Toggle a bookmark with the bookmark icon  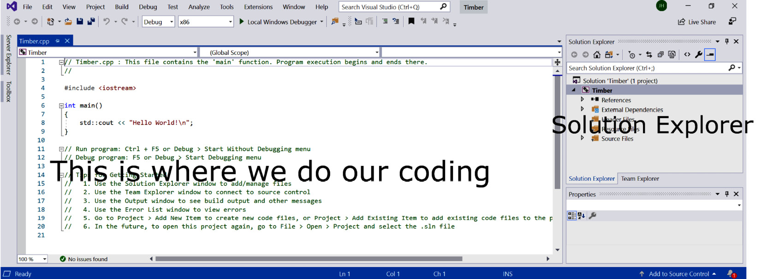click(411, 21)
